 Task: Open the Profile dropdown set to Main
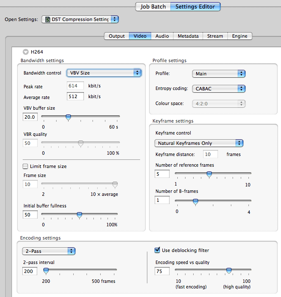point(218,74)
